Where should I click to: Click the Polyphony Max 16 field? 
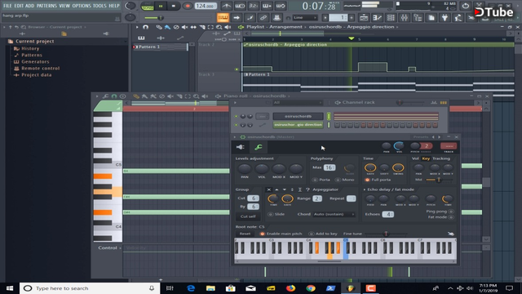330,167
